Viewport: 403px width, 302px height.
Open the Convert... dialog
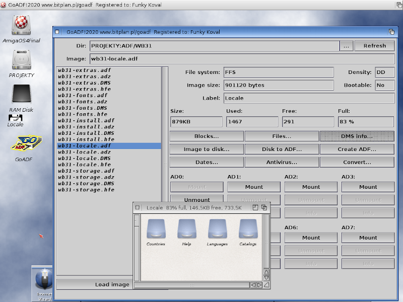(x=357, y=162)
